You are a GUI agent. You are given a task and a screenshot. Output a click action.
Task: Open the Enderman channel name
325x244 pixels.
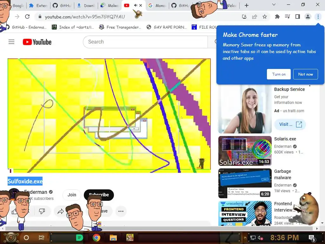(x=36, y=192)
